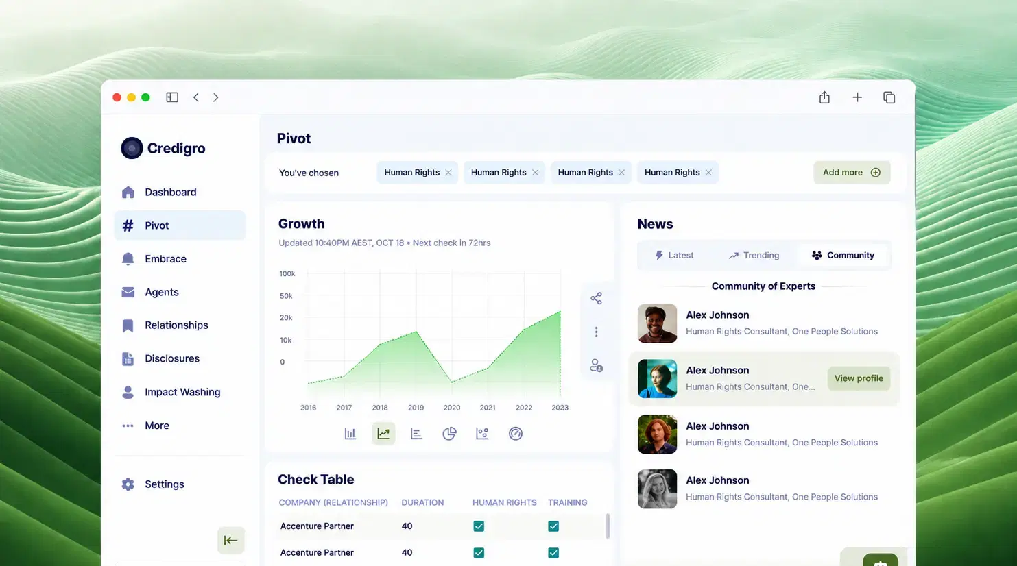Add a new tab with plus icon
The image size is (1017, 566).
(x=857, y=97)
